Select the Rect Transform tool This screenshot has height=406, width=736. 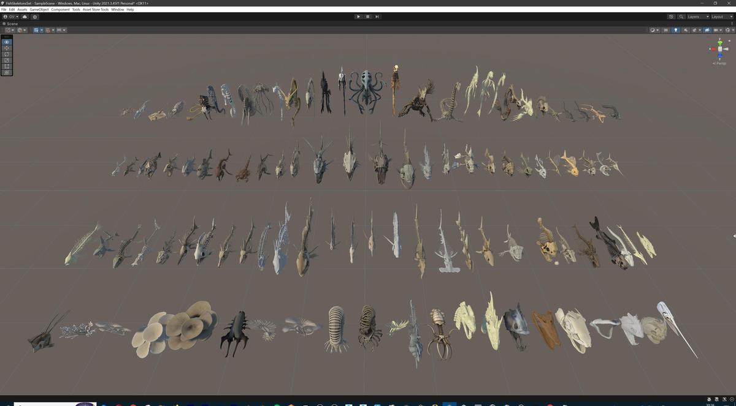[6, 66]
